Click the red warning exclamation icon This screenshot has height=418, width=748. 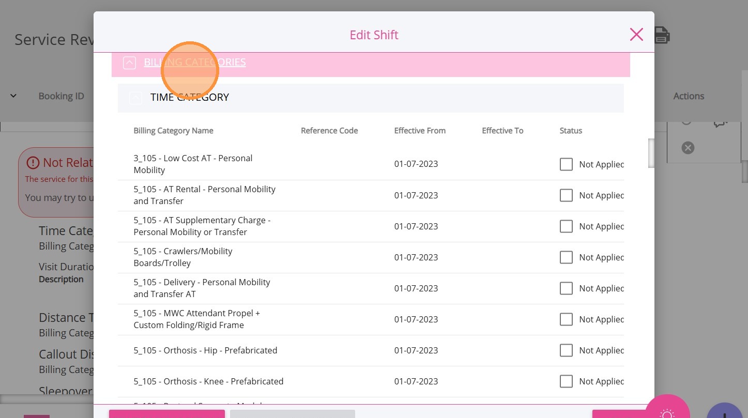point(33,163)
